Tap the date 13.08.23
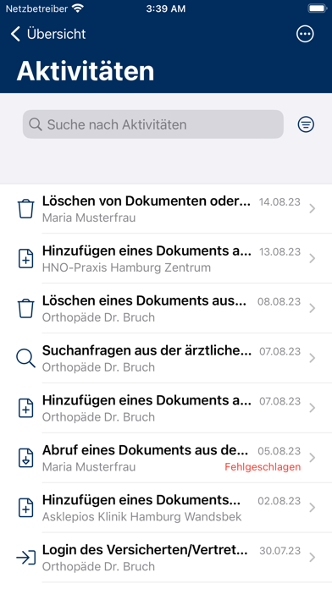Viewport: 332px width, 589px height. (279, 251)
